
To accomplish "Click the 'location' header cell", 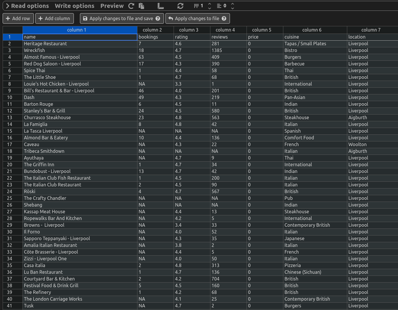I will point(372,37).
